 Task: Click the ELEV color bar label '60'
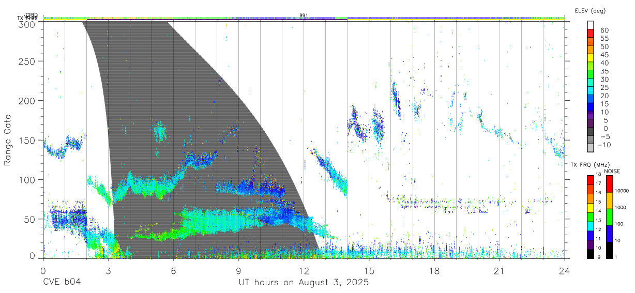(x=604, y=30)
